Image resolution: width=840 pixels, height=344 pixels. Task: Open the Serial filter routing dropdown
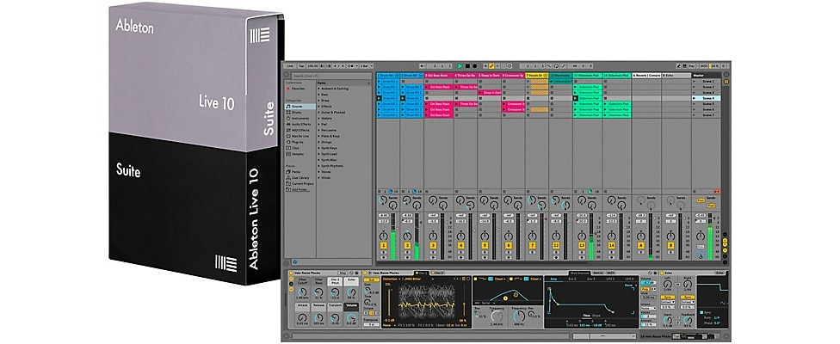tap(486, 303)
